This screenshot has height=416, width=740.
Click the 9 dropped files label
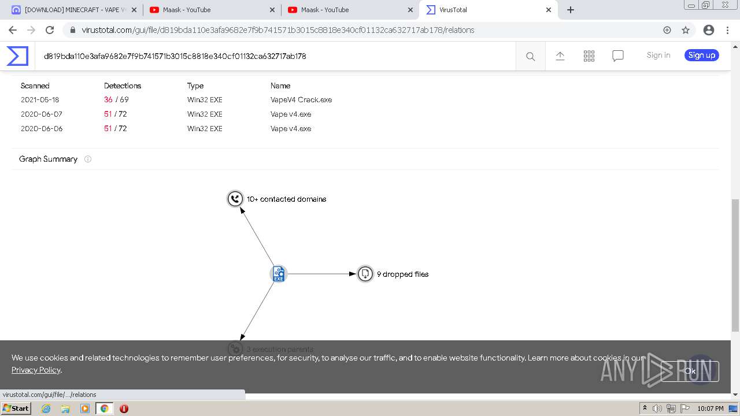pyautogui.click(x=403, y=274)
